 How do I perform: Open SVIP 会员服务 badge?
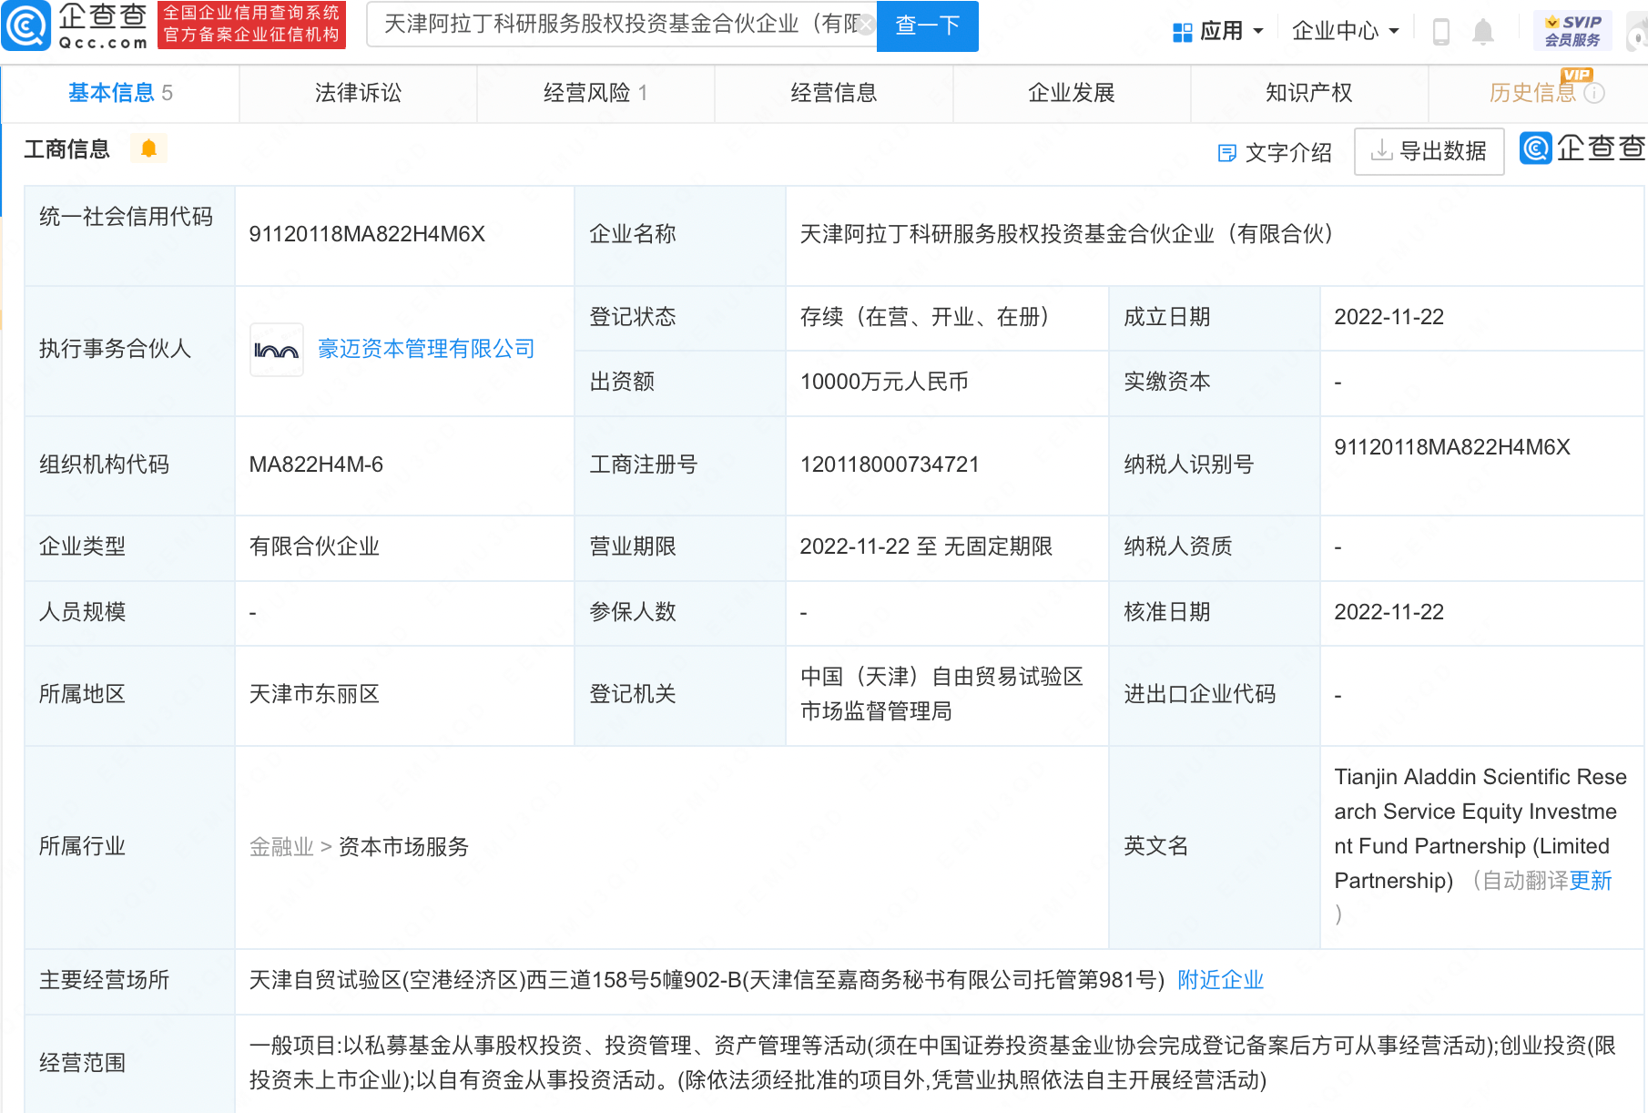pos(1572,31)
